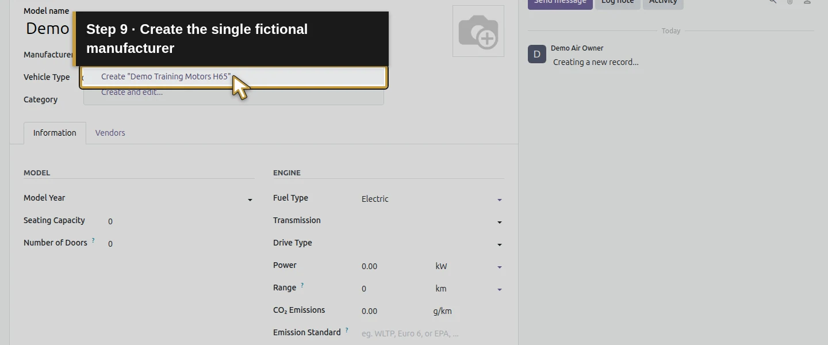The image size is (828, 345).
Task: Click the Category label
Action: click(40, 99)
